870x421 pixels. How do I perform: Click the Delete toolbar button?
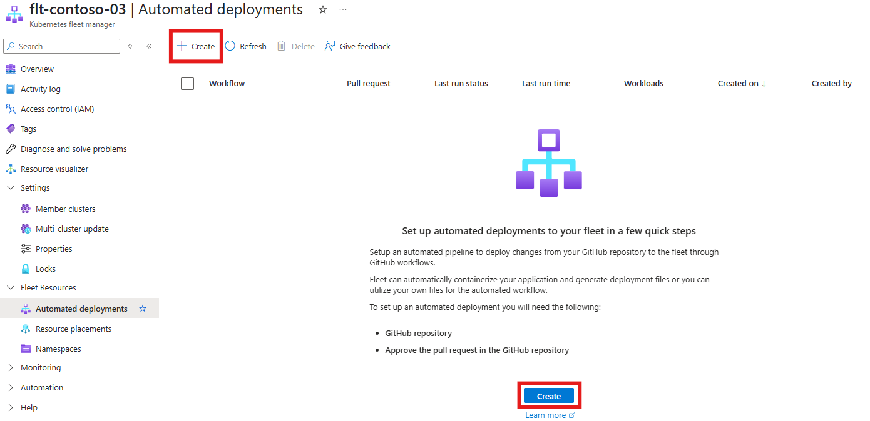296,46
